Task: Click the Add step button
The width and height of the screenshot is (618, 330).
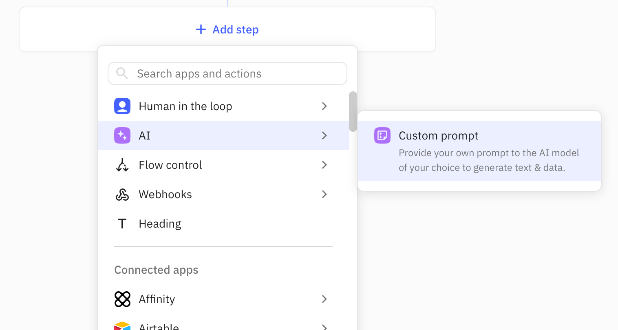Action: pos(227,29)
